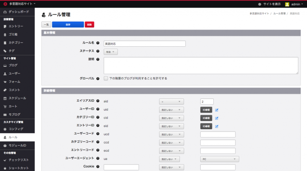Click the edit icon in ユーザーID row
307x171 pixels.
click(217, 110)
